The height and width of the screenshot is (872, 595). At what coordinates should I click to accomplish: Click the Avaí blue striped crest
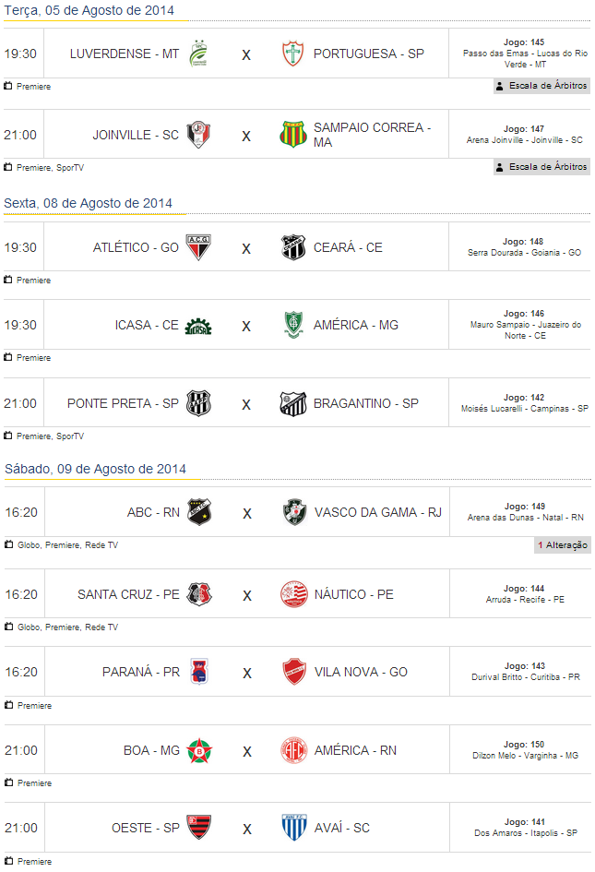tap(293, 828)
